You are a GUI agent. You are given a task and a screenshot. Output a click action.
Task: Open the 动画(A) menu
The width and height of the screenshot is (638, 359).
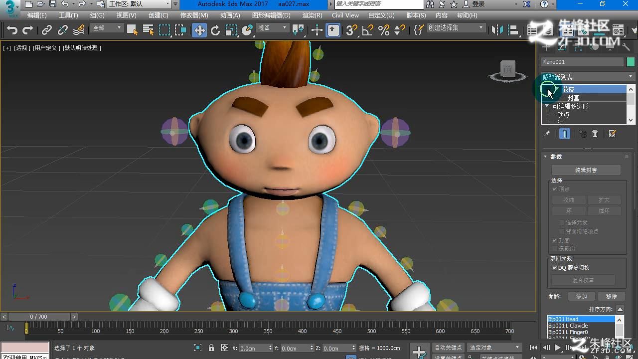[x=230, y=15]
